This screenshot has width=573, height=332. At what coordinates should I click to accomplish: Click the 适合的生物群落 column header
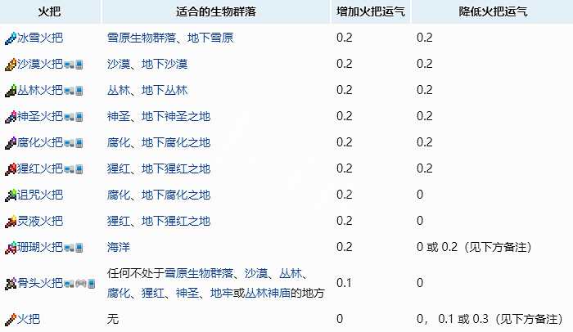[x=216, y=11]
